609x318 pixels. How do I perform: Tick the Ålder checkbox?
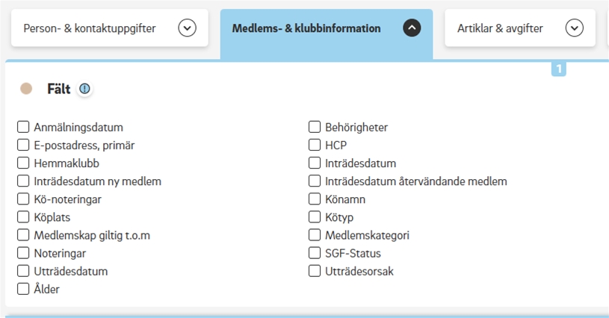(x=23, y=290)
